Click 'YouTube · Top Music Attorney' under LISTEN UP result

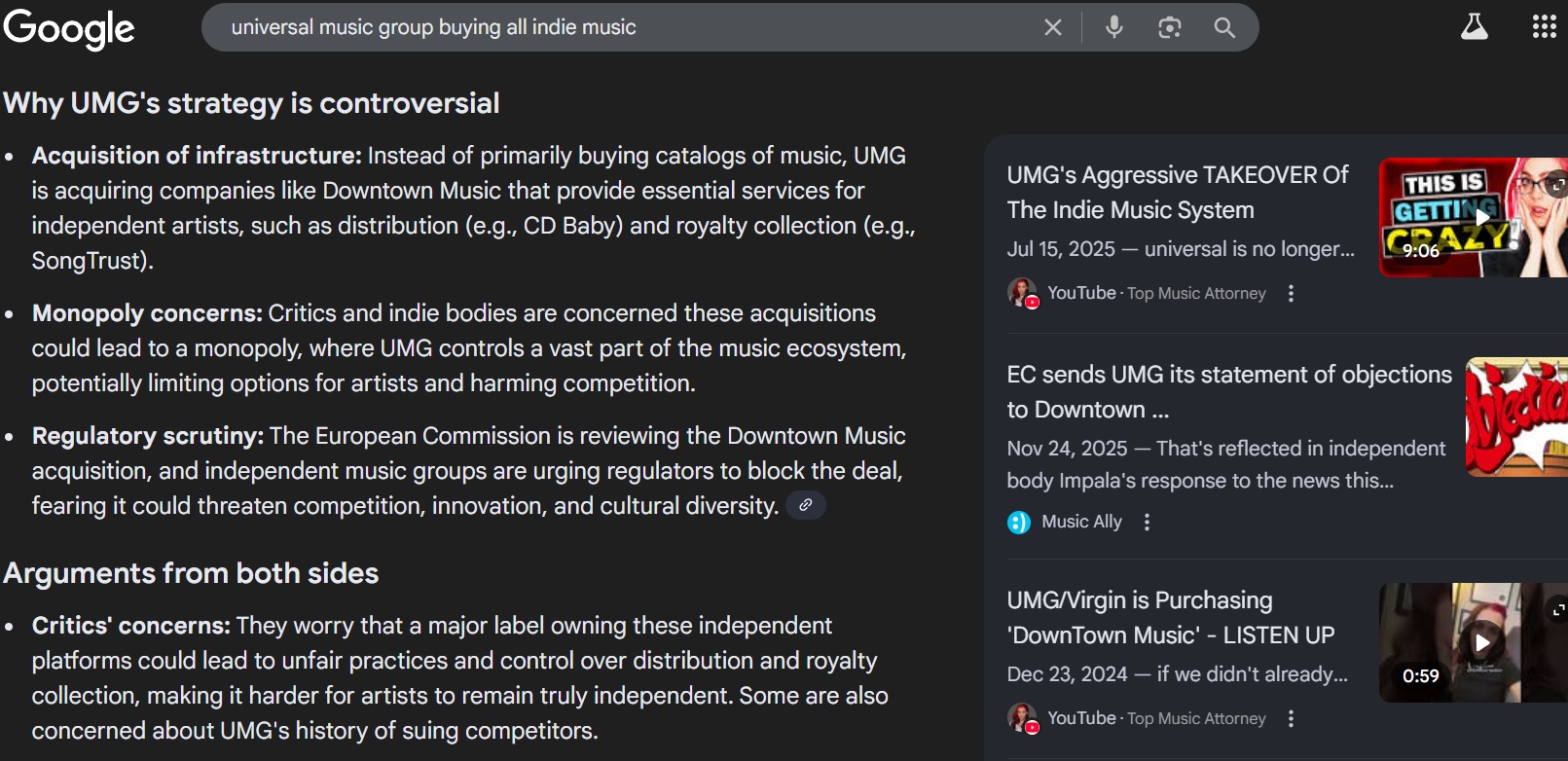click(1156, 719)
